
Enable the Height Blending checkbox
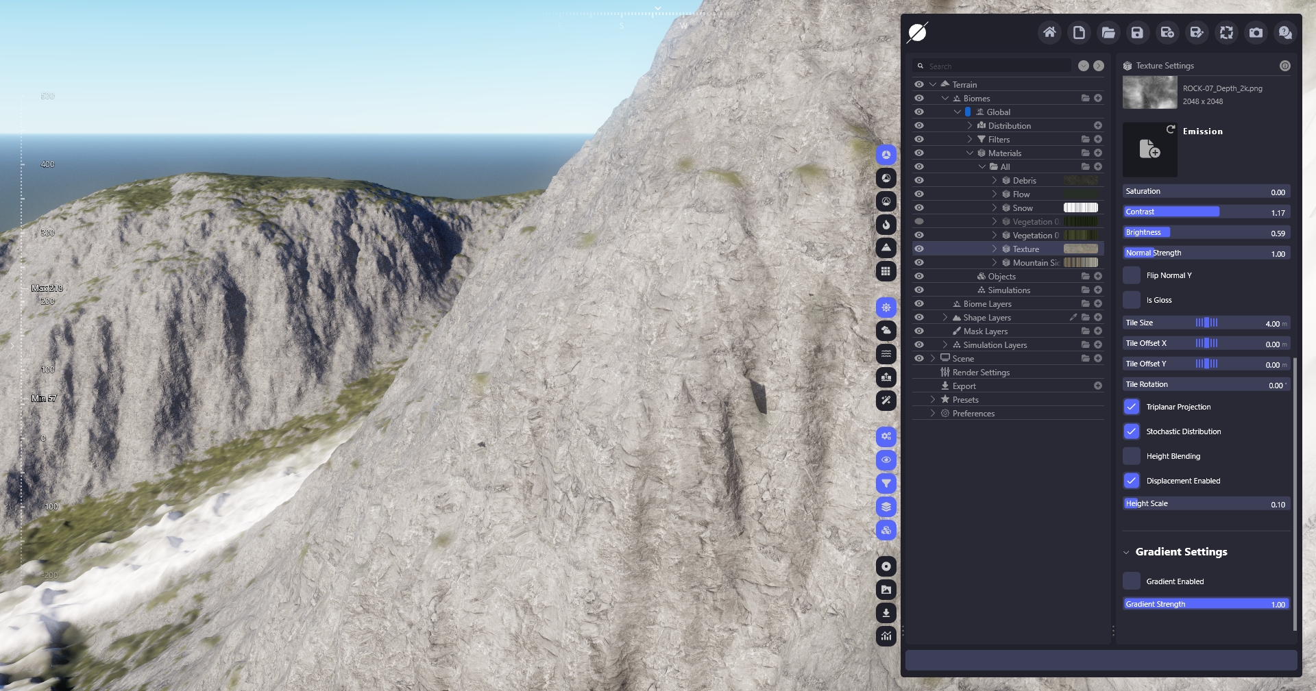[x=1132, y=456]
